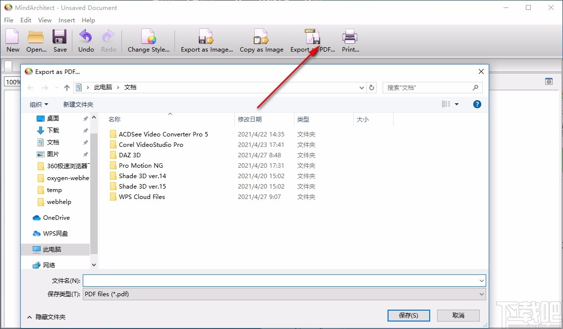This screenshot has width=563, height=329.
Task: Open the Help menu
Action: 88,20
